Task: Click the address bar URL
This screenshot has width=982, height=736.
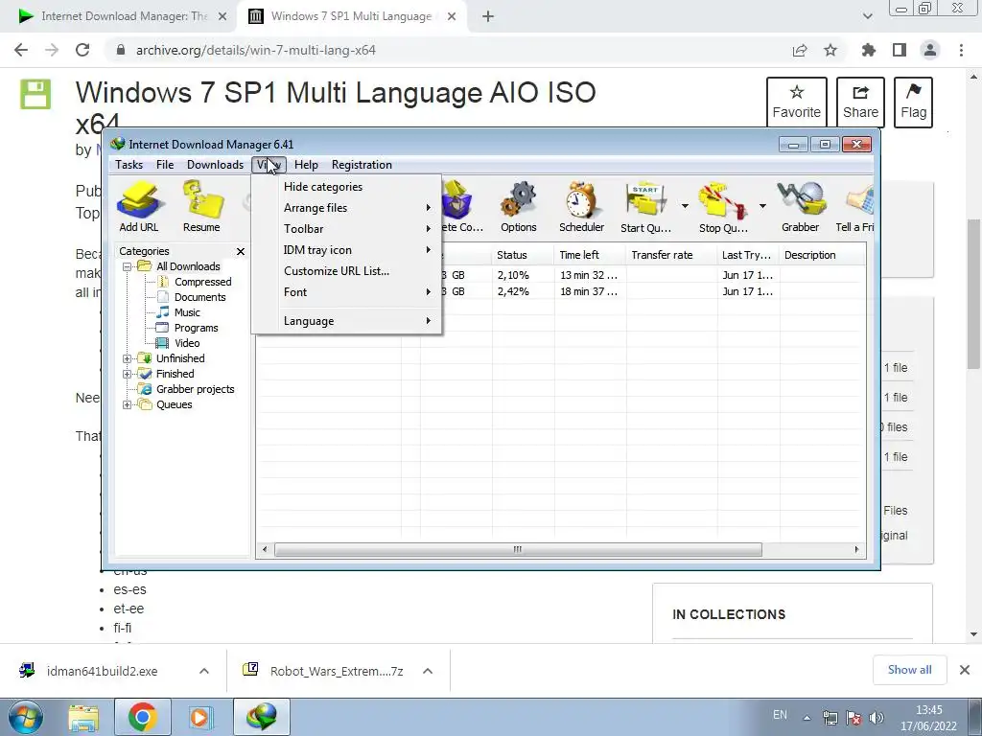Action: coord(255,50)
